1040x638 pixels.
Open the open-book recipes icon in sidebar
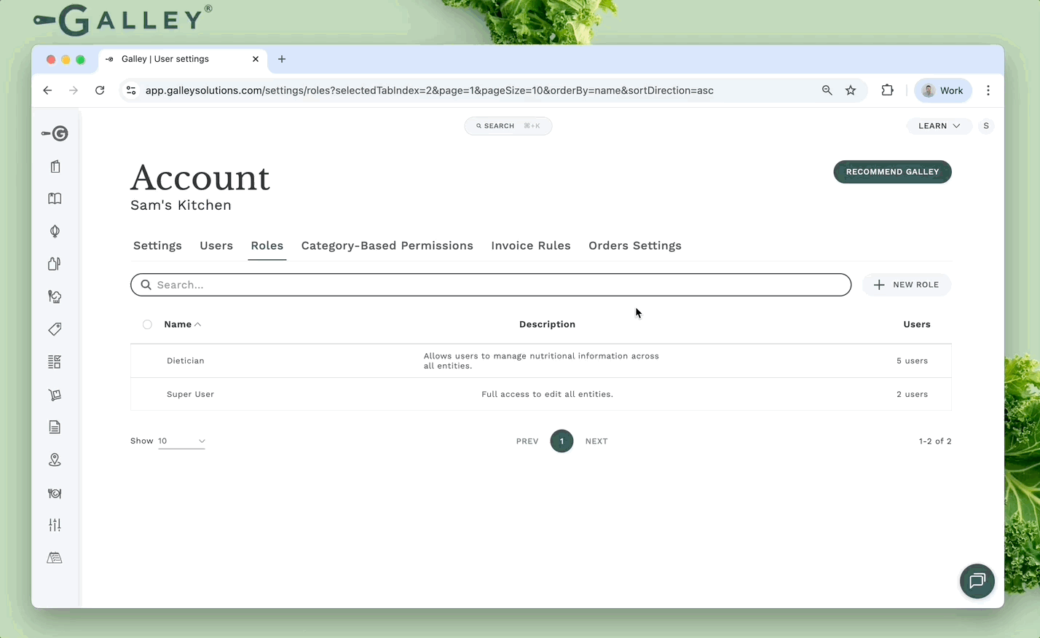click(55, 199)
